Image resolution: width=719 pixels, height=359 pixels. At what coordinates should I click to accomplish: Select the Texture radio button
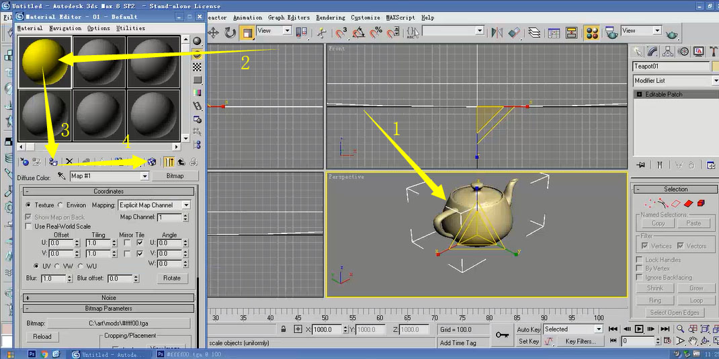tap(28, 205)
